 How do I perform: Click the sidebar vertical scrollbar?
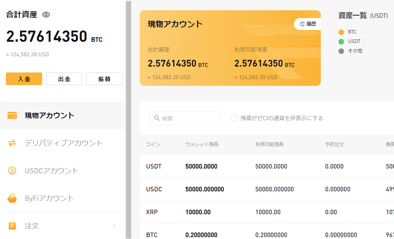[x=128, y=120]
